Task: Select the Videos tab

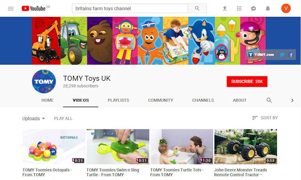Action: 81,100
